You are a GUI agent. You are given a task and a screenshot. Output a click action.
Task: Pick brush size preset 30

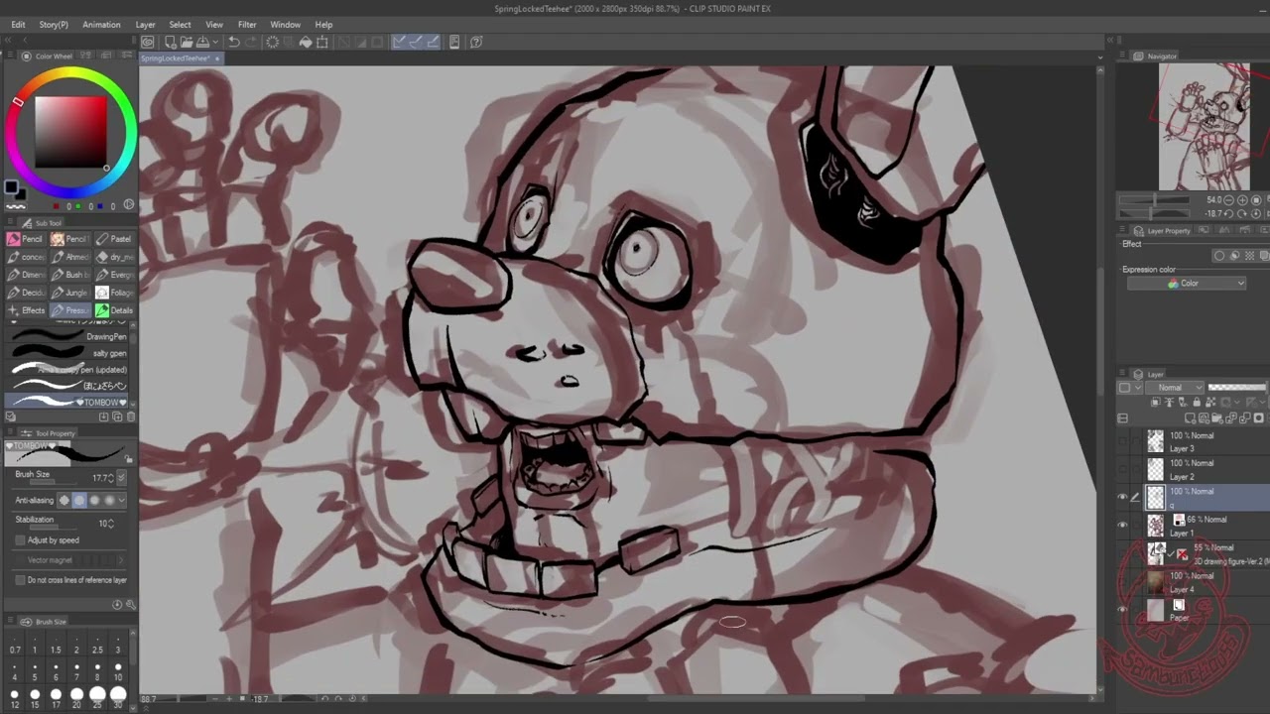pyautogui.click(x=118, y=698)
